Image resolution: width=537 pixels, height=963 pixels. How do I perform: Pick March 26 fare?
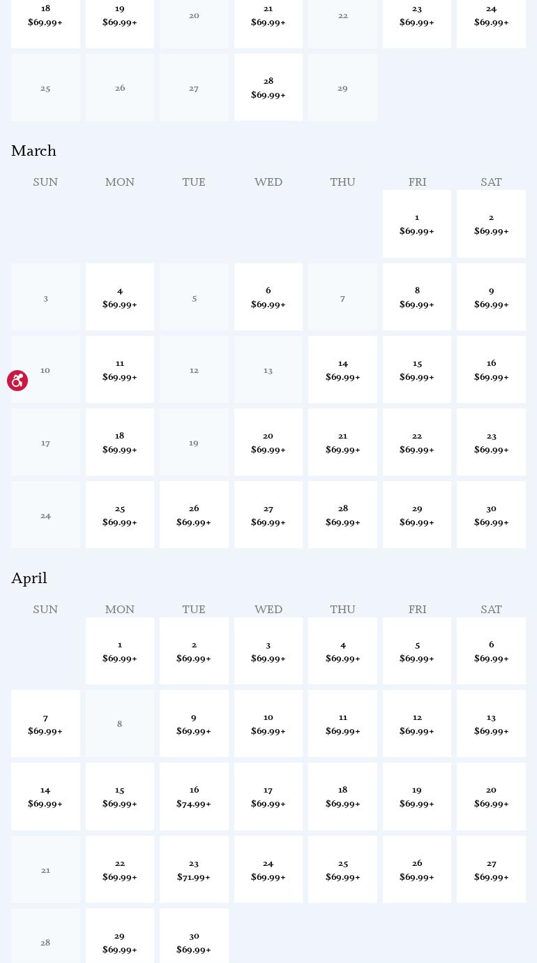[x=194, y=515]
